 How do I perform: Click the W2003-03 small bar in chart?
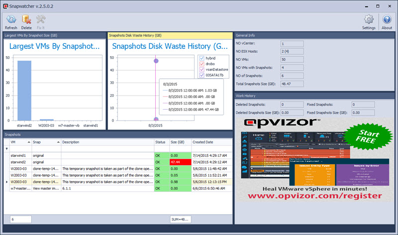pyautogui.click(x=46, y=119)
